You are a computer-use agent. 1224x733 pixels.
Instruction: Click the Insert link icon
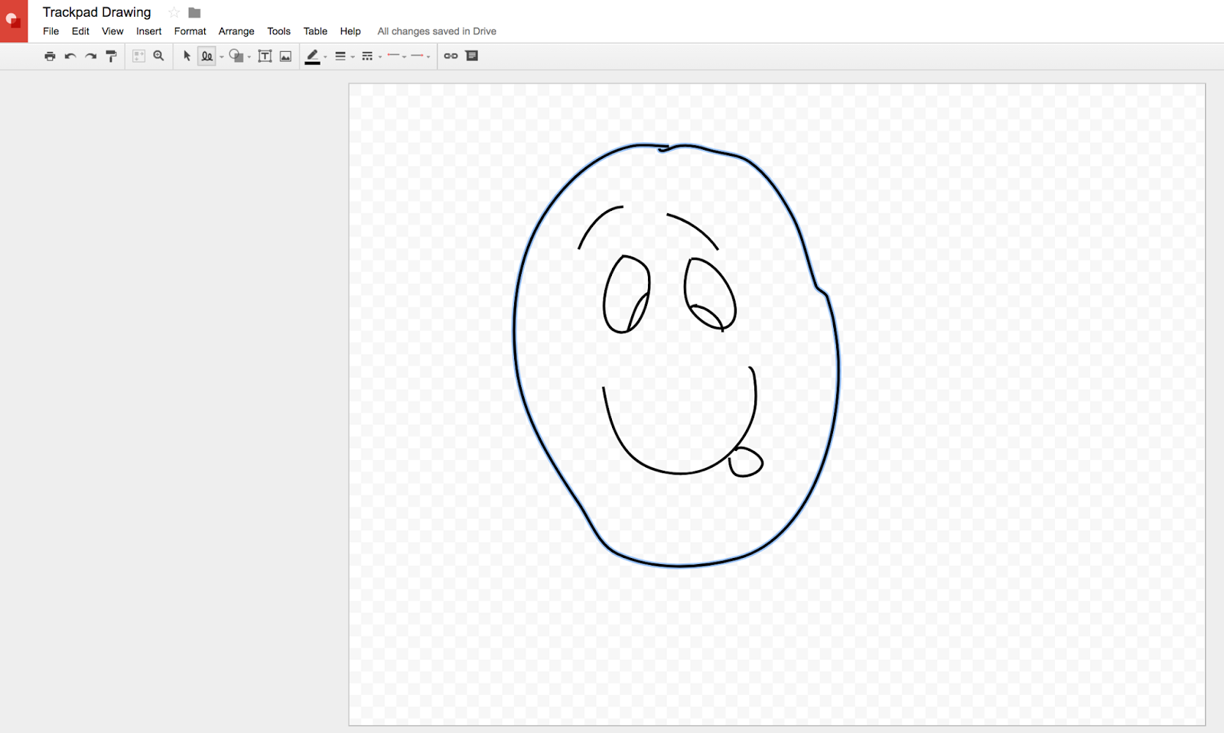click(451, 56)
